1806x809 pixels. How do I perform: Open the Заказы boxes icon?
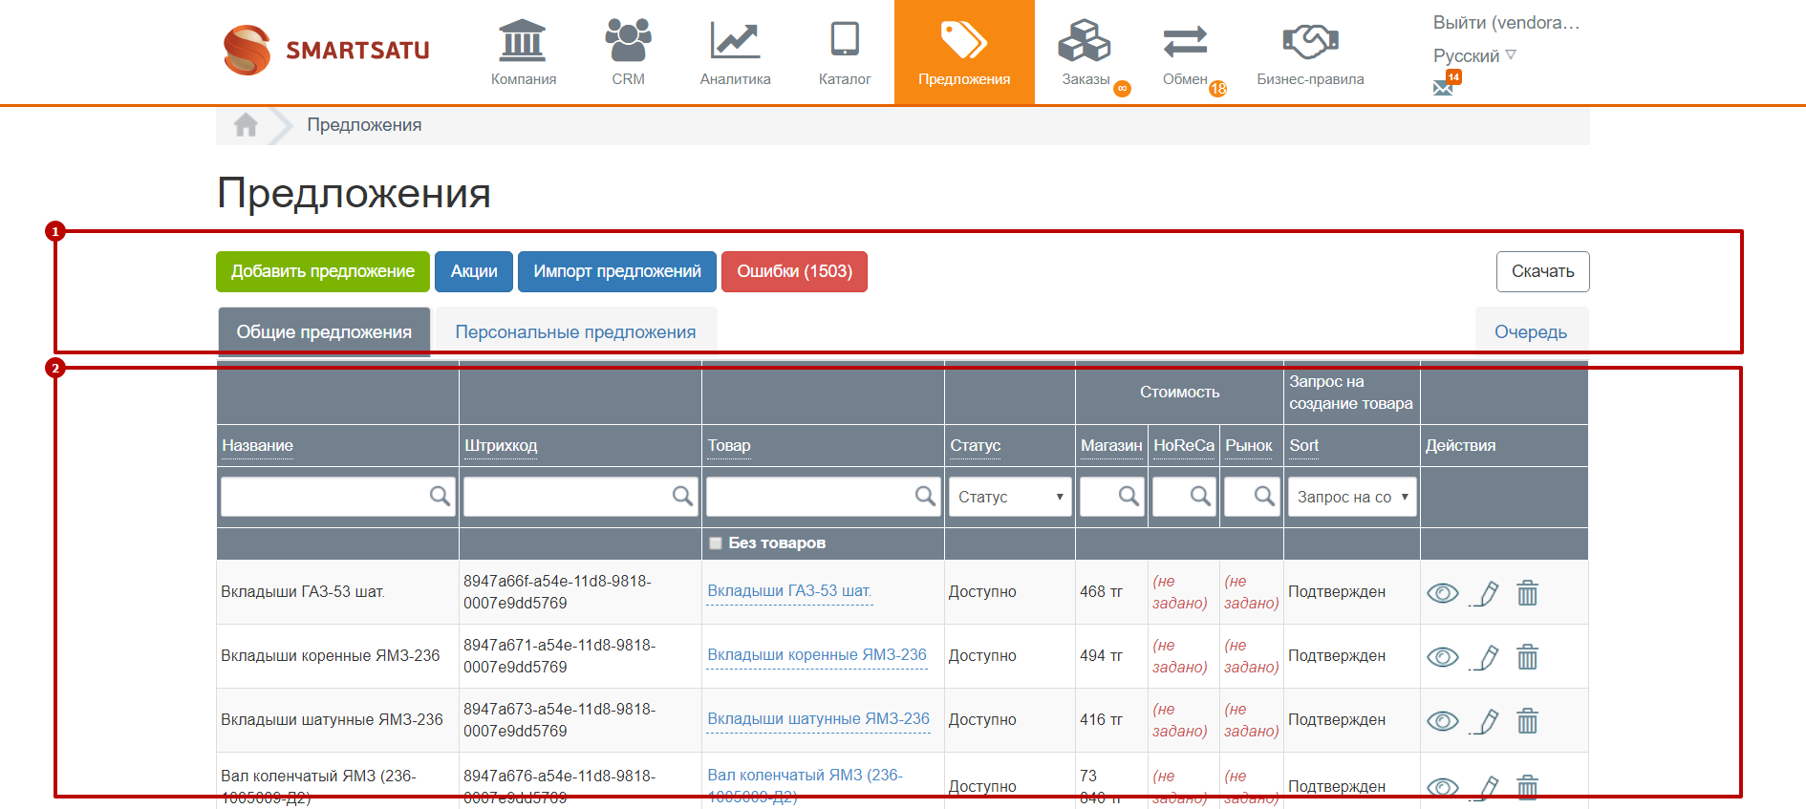pyautogui.click(x=1085, y=40)
